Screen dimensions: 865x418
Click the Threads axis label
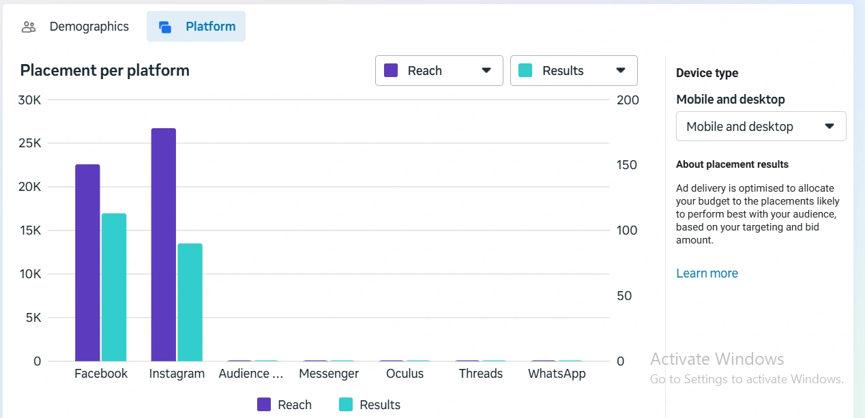[x=480, y=374]
